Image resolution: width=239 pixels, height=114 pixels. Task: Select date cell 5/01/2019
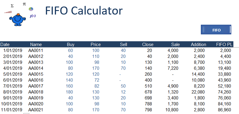(x=13, y=74)
